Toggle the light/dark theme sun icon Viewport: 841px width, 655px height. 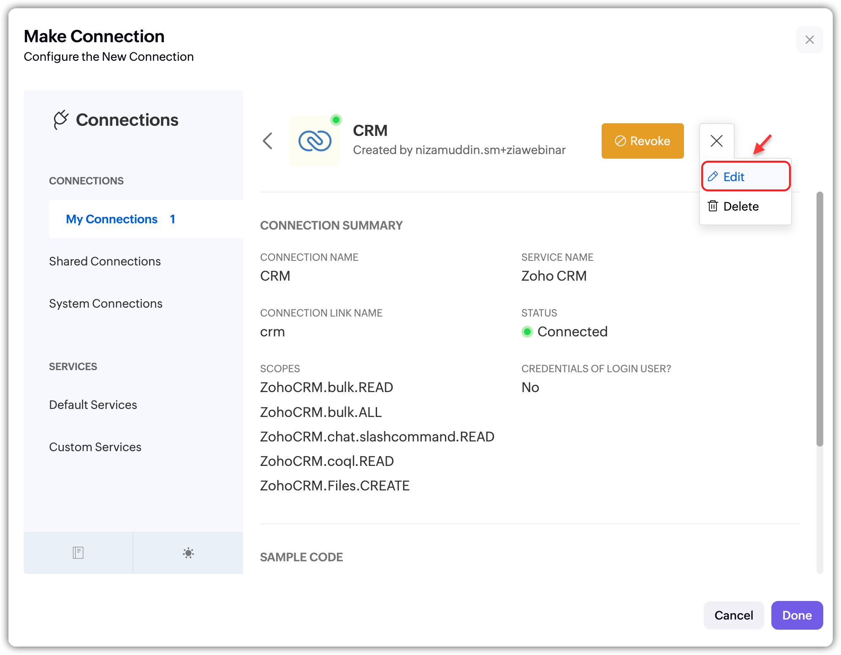coord(188,553)
